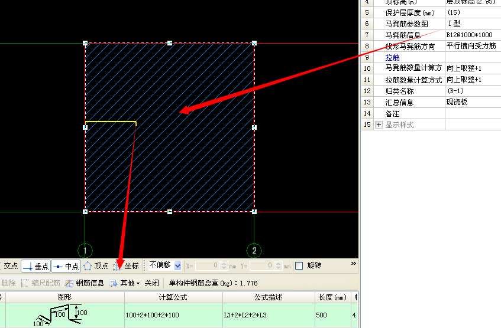This screenshot has width=501, height=328.
Task: Increment the X offset stepper
Action: click(224, 263)
